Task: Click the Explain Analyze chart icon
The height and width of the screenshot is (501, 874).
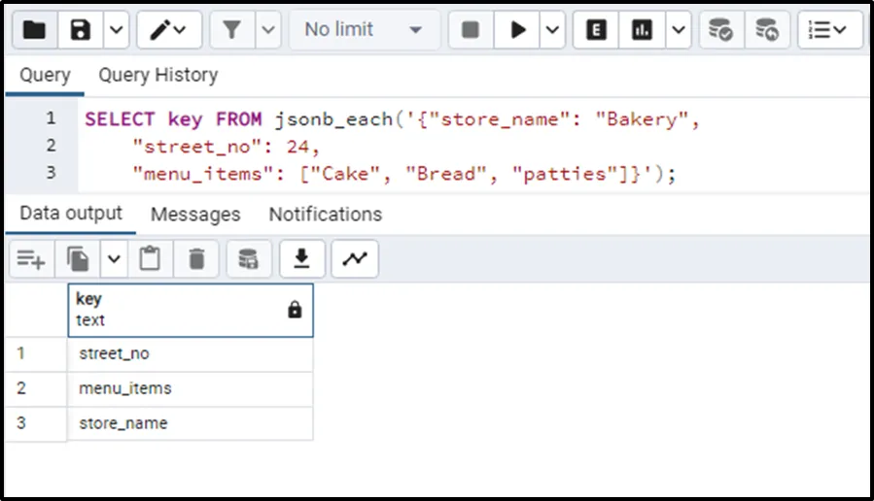Action: tap(642, 30)
